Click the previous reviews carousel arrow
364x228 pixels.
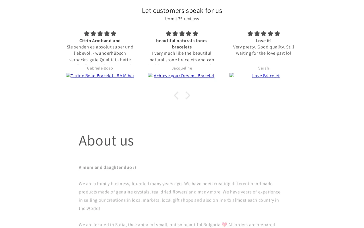(x=176, y=96)
